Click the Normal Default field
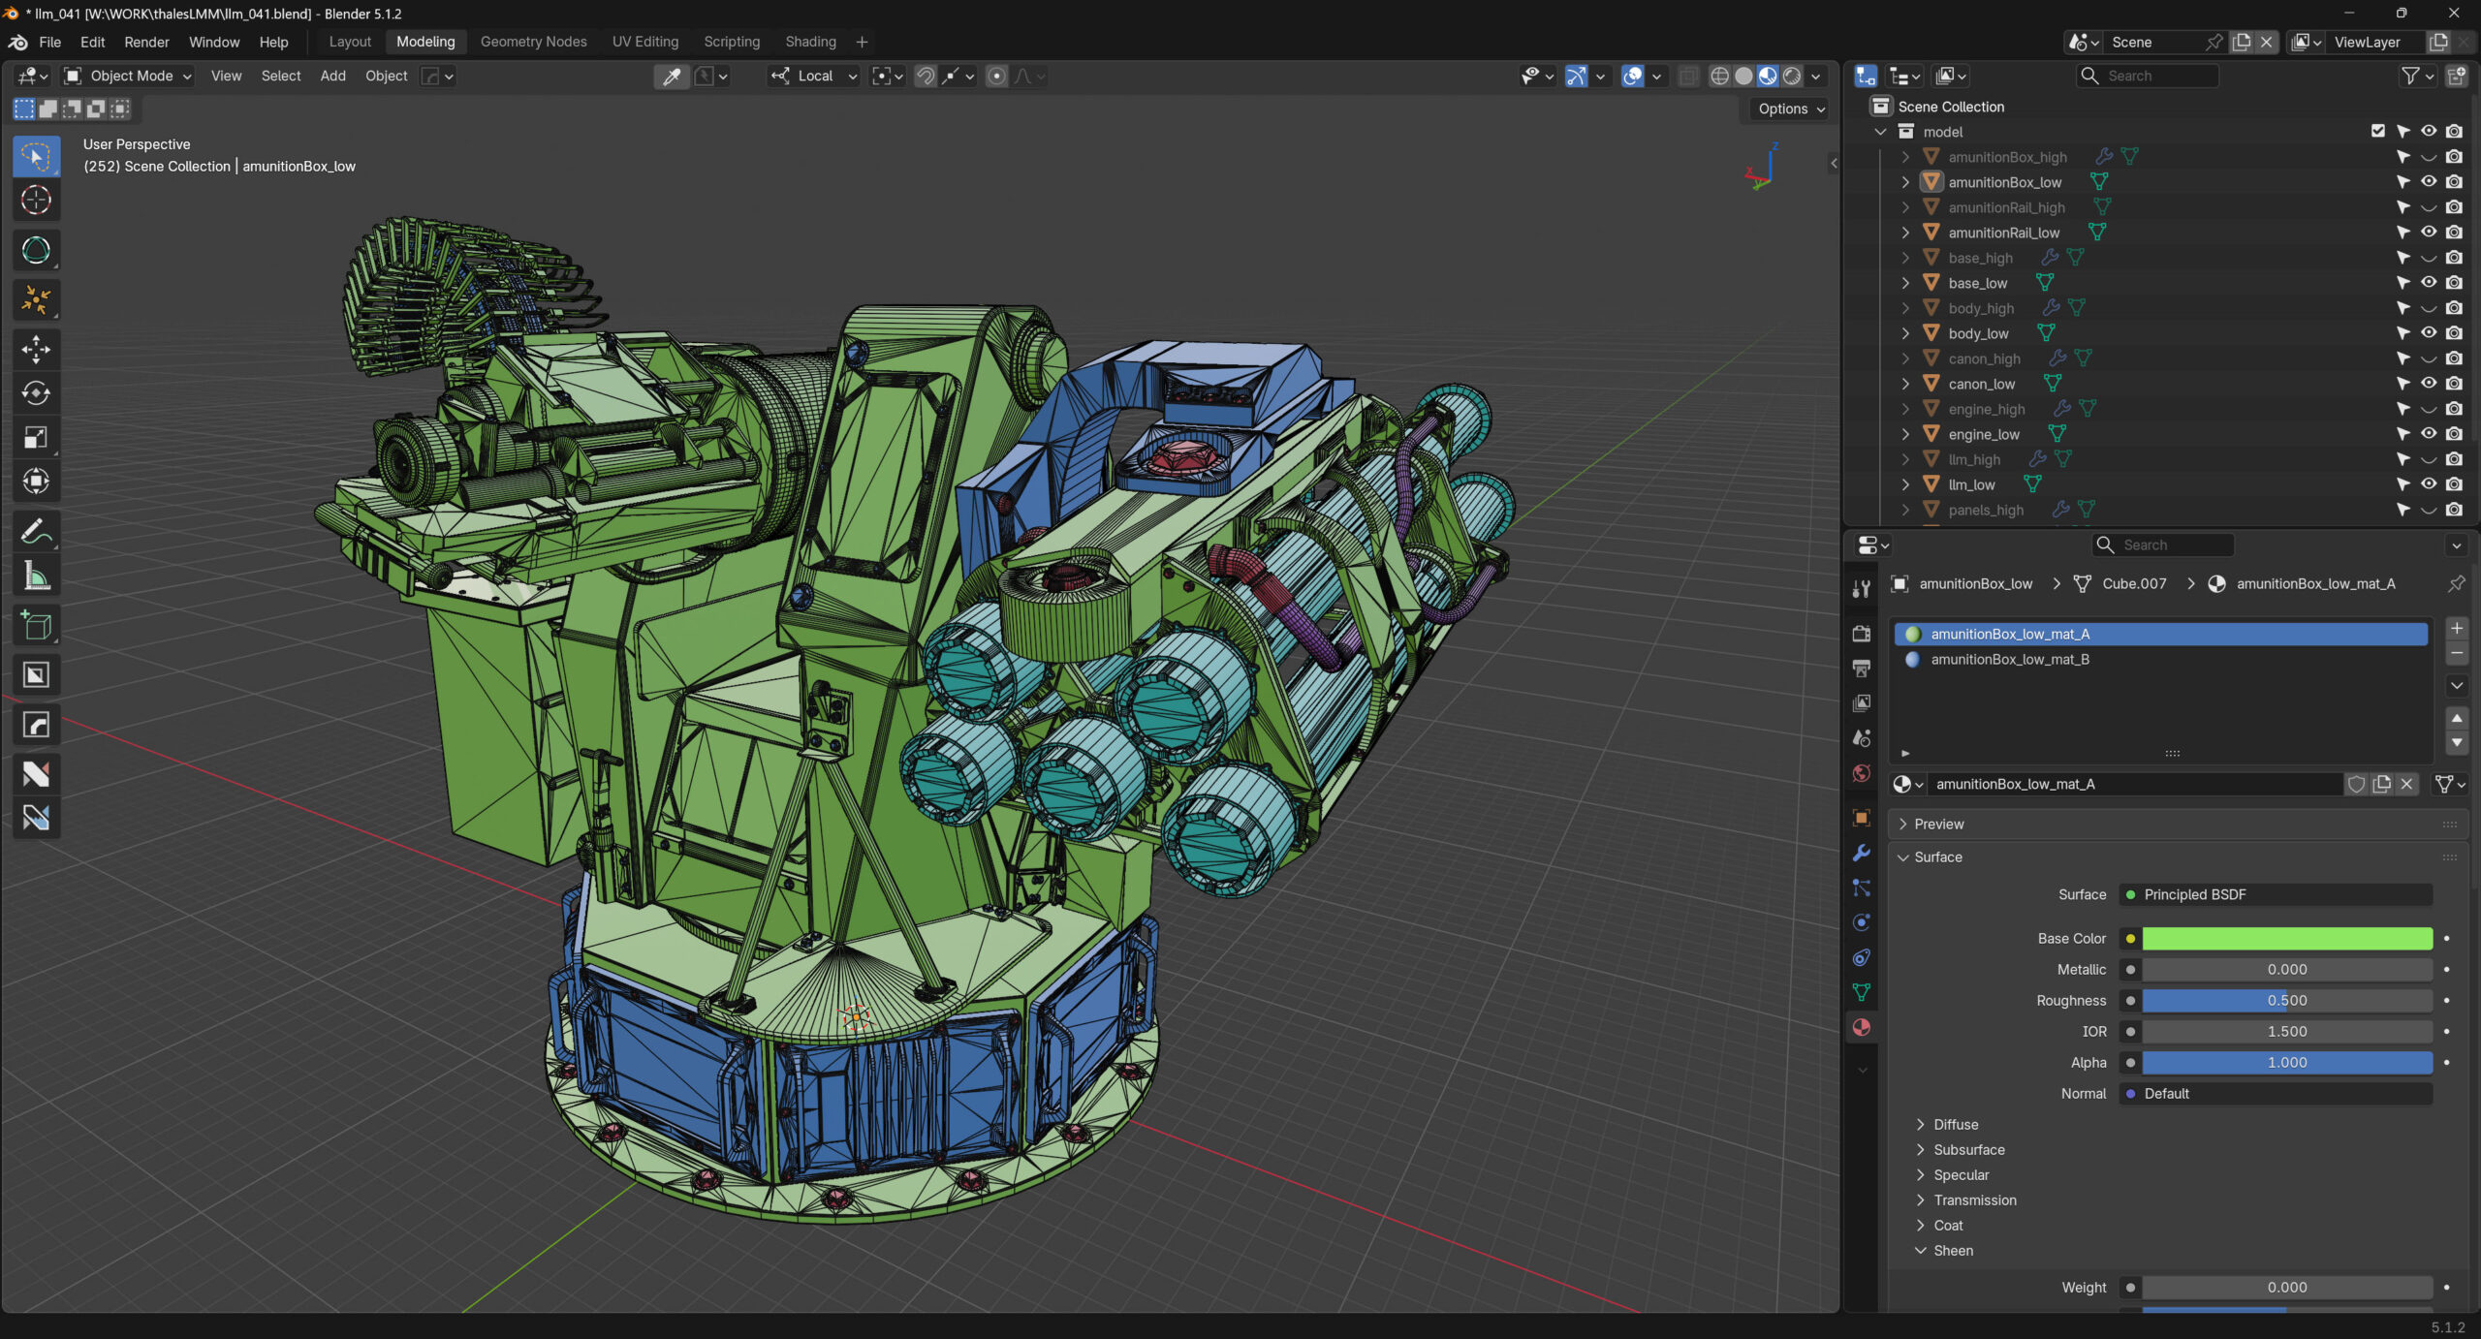2481x1339 pixels. [2276, 1093]
